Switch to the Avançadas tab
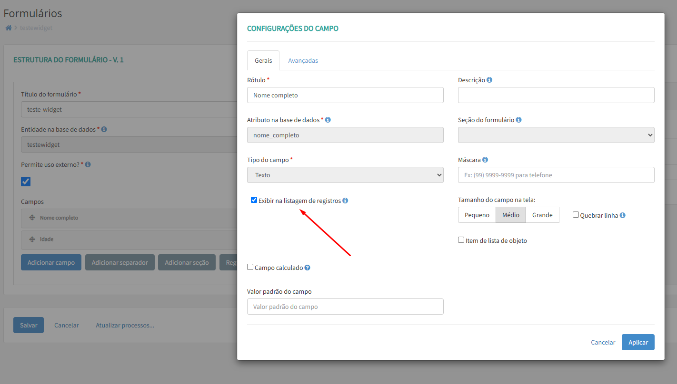Viewport: 677px width, 384px height. (x=303, y=60)
